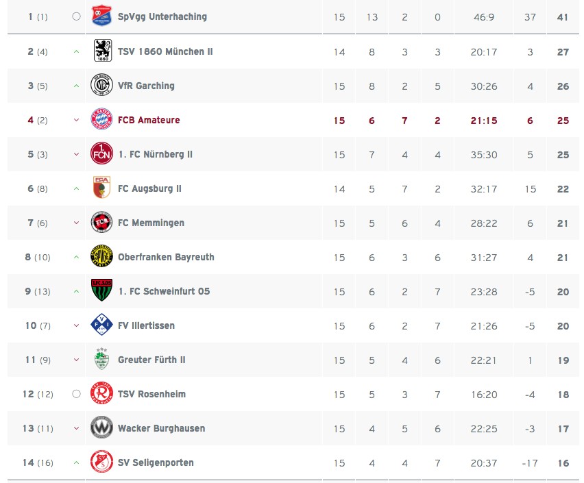Click the red down arrow for FC Memmingen
584x483 pixels.
pos(76,223)
